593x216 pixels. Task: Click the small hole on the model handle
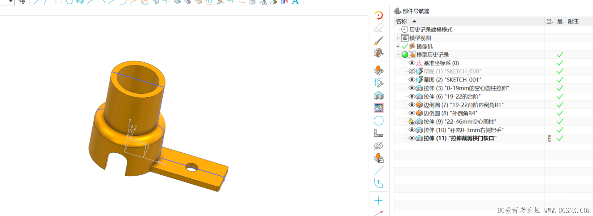[192, 167]
